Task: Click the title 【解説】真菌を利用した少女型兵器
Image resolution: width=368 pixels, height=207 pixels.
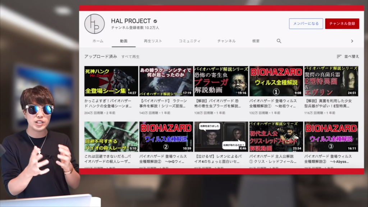Action: pos(328,103)
